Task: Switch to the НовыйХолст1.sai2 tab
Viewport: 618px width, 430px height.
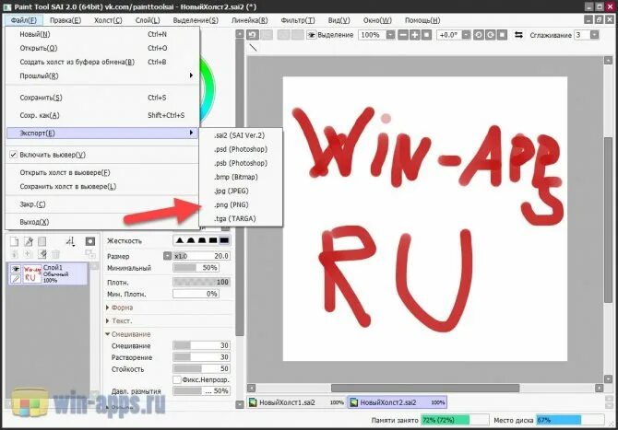Action: click(x=297, y=402)
